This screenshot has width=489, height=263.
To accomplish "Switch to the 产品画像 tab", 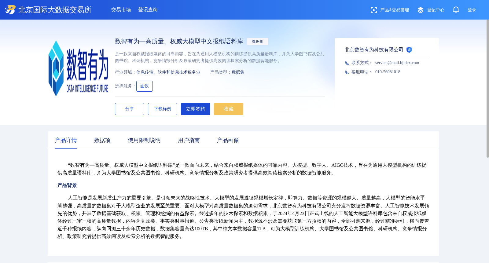I will pos(228,140).
